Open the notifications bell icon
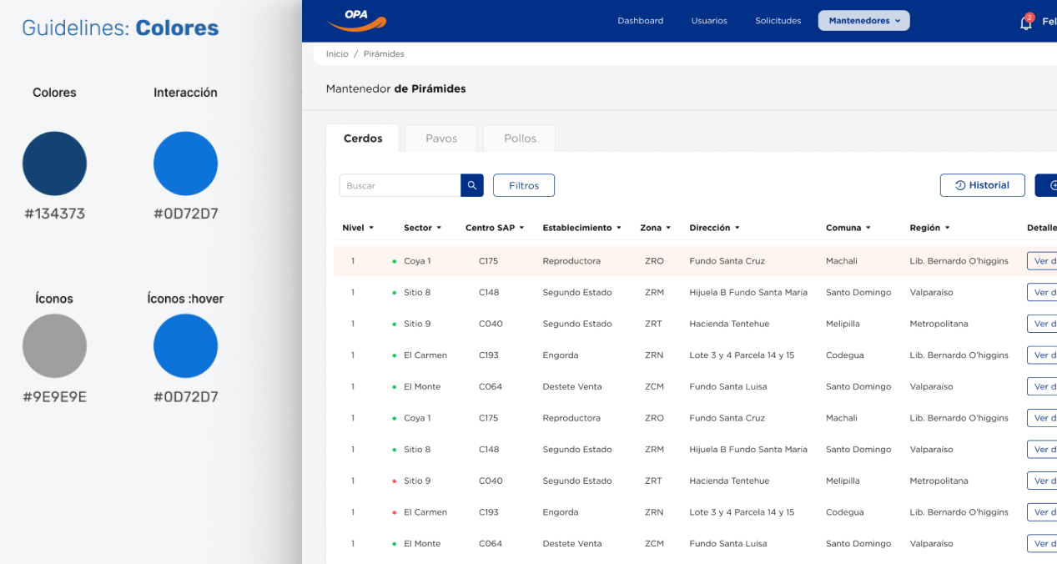1057x564 pixels. [1025, 23]
